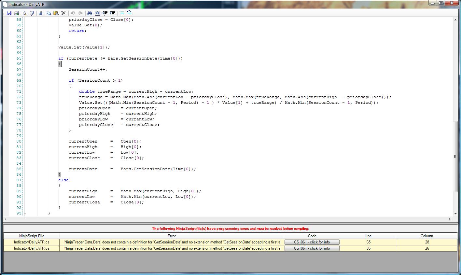Click the red programming errors warning message
This screenshot has height=275, width=461.
(x=230, y=228)
